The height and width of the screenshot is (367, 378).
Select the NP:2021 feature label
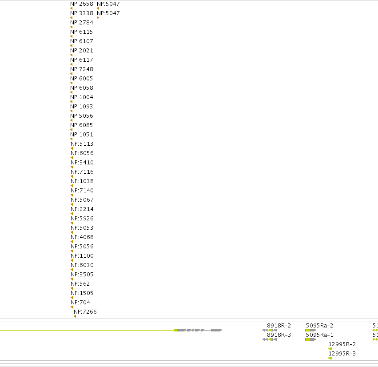click(x=81, y=51)
